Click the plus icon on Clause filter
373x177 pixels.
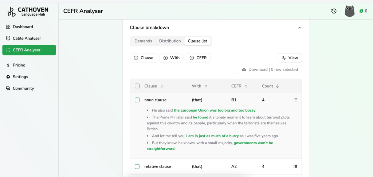click(136, 58)
